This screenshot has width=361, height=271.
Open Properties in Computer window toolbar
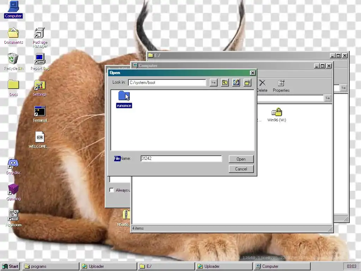pos(281,86)
